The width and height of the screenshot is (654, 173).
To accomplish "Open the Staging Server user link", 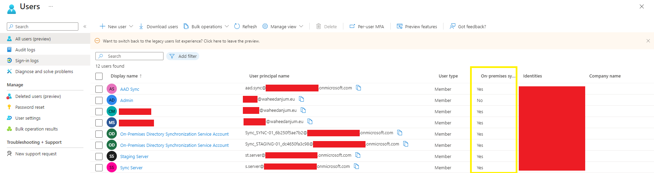I will 134,156.
